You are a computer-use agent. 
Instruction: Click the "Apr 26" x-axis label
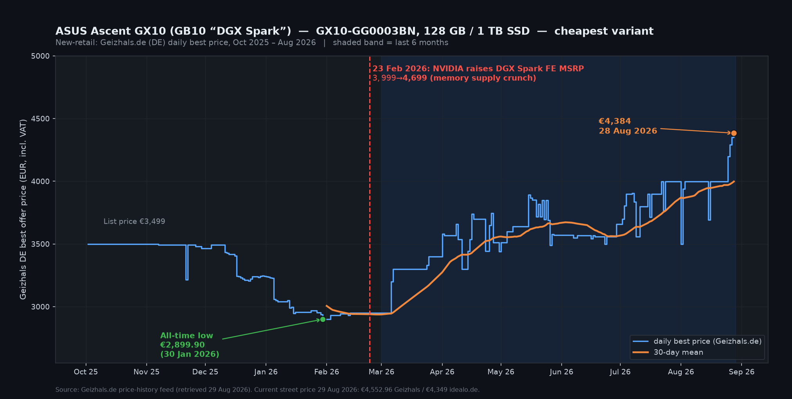click(x=442, y=372)
